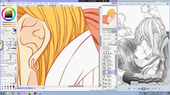Toggle the Фикс. непрозр checkbox in layers panel
The image size is (170, 95).
(103, 47)
